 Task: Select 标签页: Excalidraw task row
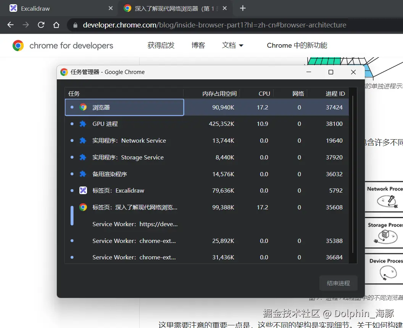[x=207, y=191]
